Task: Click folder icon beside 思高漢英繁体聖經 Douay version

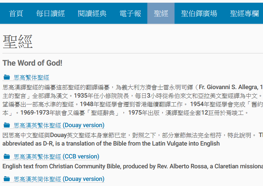Action: 7,125
